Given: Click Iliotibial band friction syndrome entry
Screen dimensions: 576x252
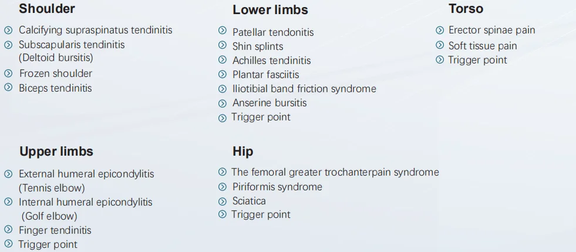Looking at the screenshot, I should (304, 89).
